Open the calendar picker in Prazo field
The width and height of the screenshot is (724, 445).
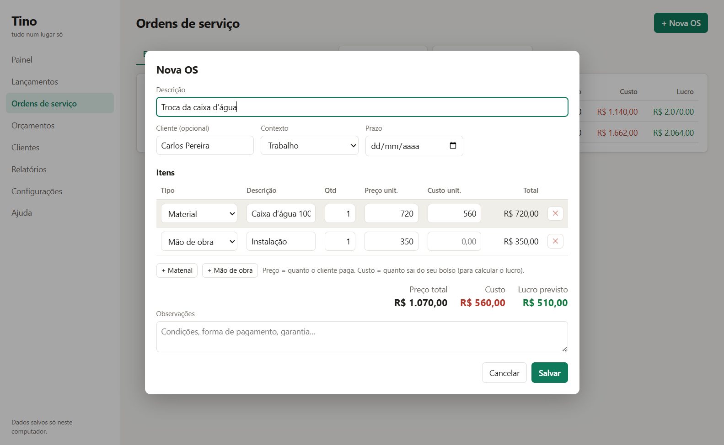(x=453, y=146)
